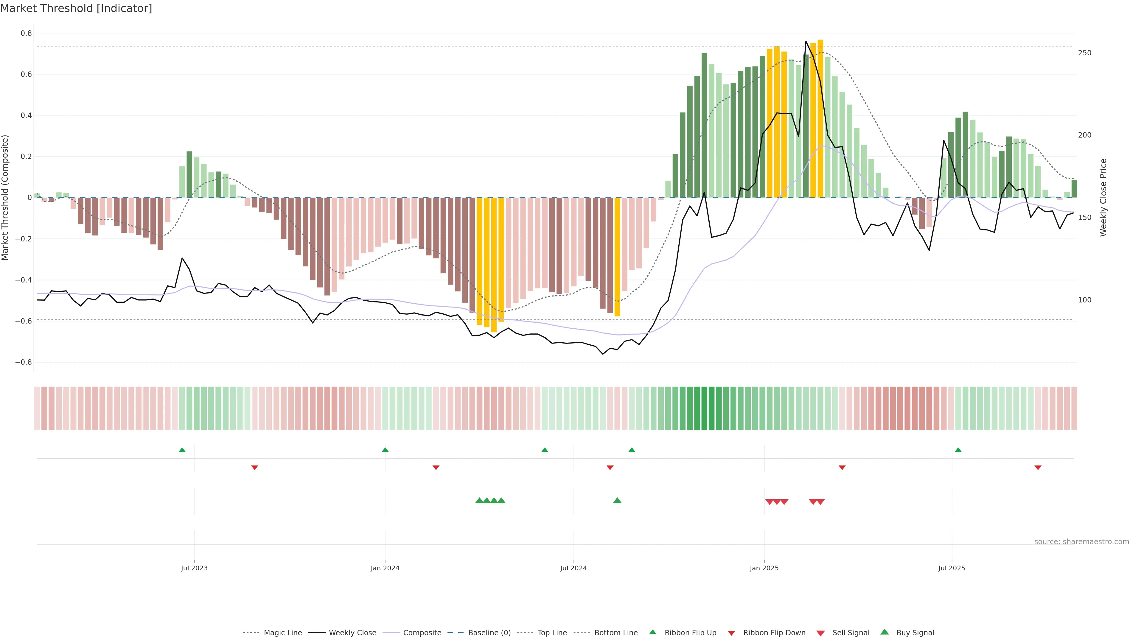1144x643 pixels.
Task: Click the earliest green Ribbon Flip Up marker
Action: [x=182, y=450]
